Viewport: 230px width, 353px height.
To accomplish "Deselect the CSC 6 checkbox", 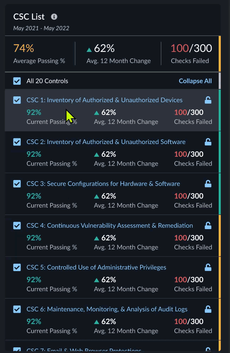I will [x=17, y=309].
